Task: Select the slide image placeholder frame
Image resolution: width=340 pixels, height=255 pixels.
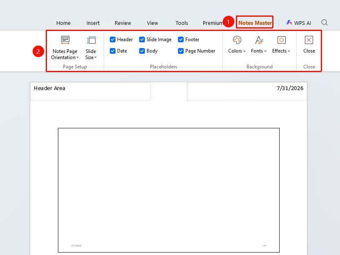Action: [169, 190]
